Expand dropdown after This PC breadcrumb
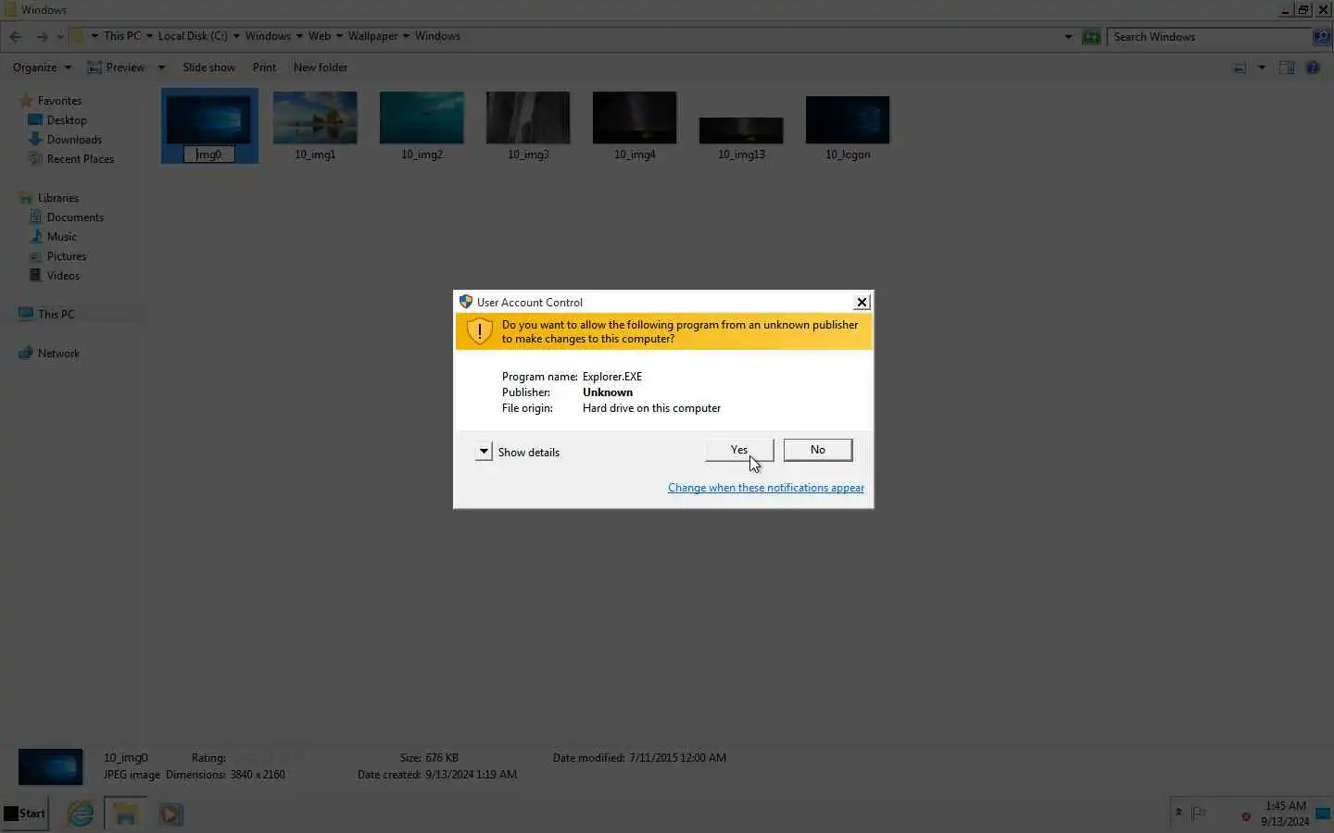1334x833 pixels. [149, 36]
